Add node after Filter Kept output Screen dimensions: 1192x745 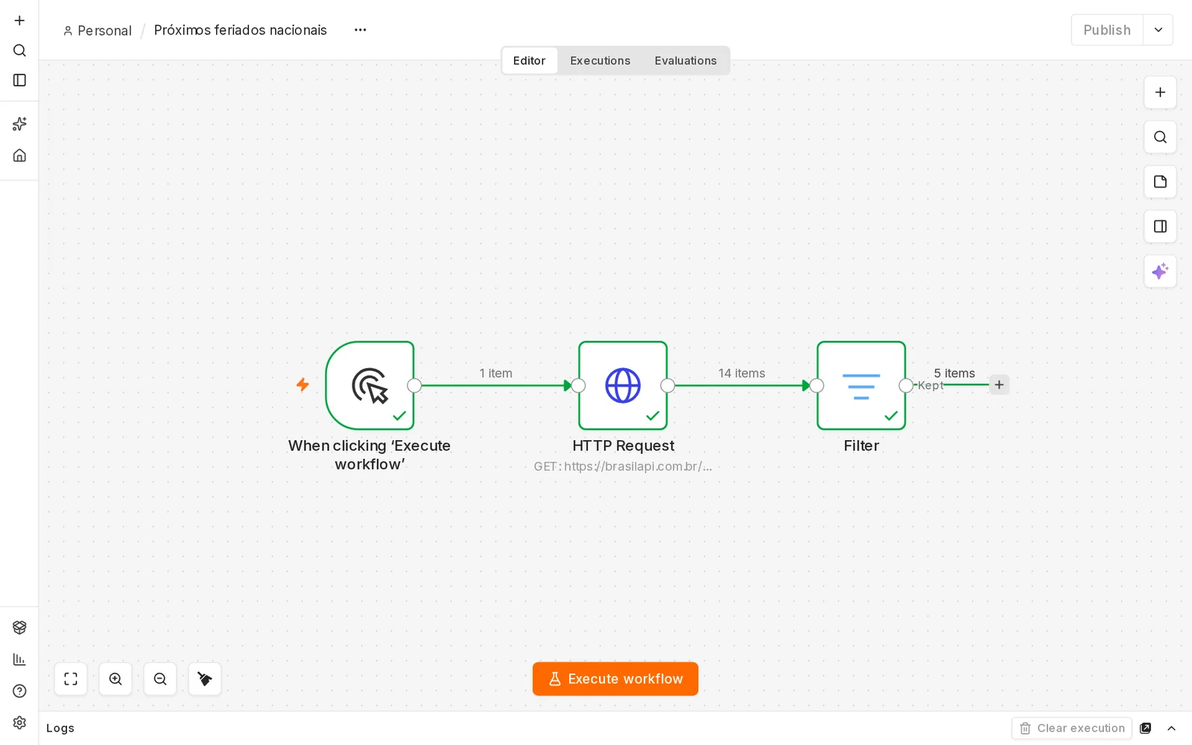click(999, 384)
